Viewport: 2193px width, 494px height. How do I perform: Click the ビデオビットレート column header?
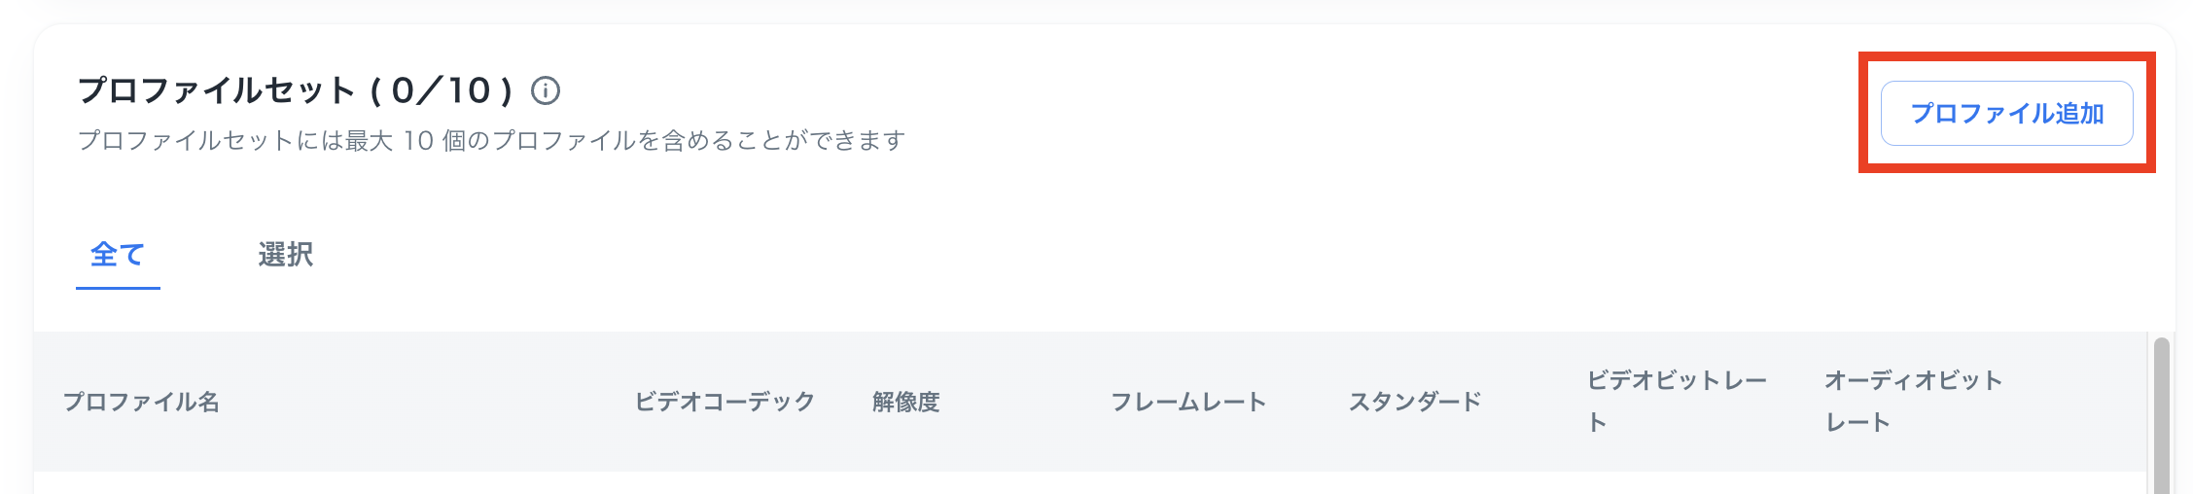point(1676,401)
